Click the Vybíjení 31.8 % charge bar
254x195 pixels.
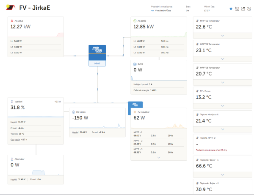tap(36, 117)
